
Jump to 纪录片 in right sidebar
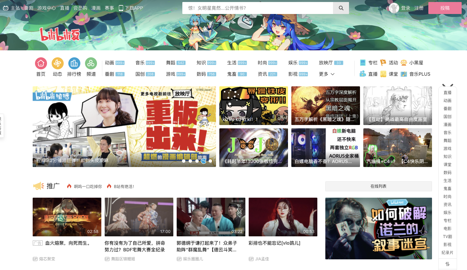tap(448, 253)
